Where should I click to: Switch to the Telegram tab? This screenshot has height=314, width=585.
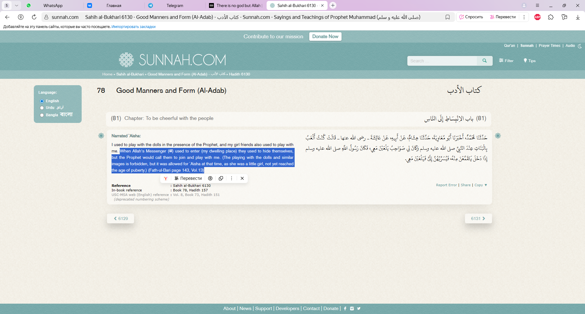click(x=175, y=5)
